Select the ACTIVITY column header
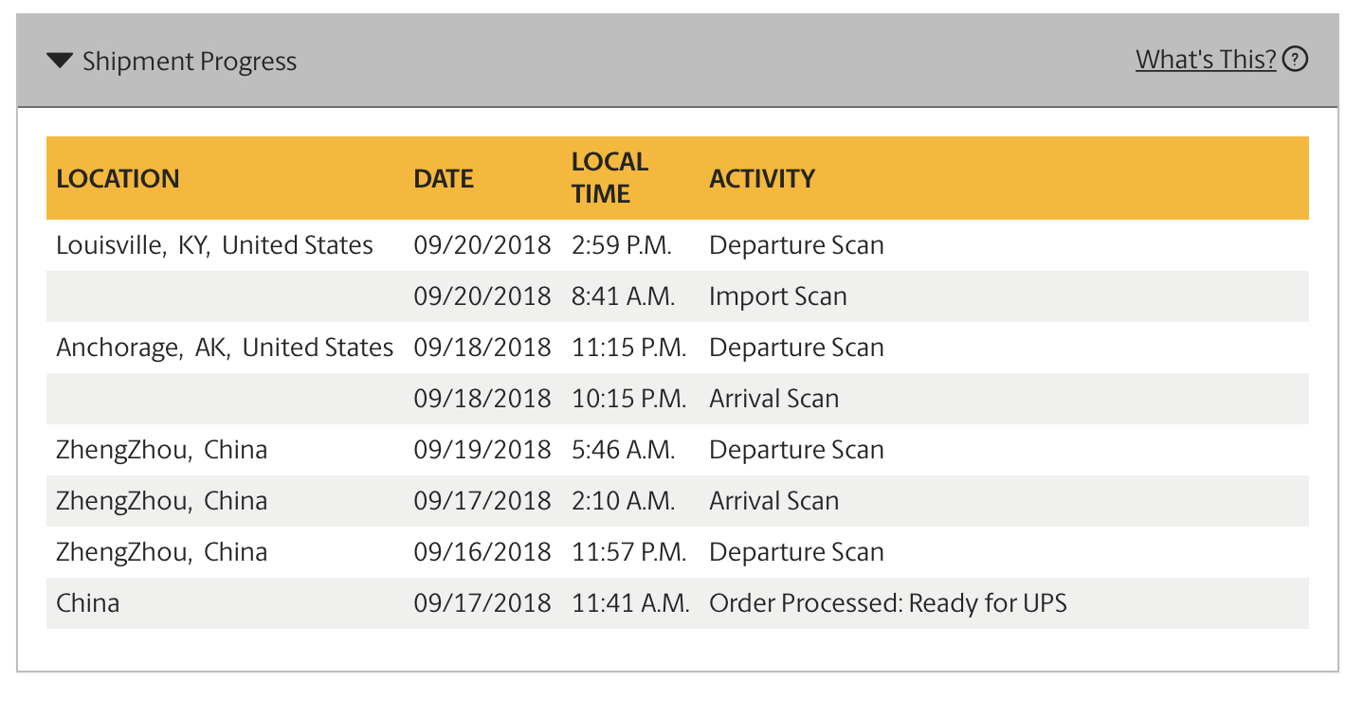 (x=762, y=178)
